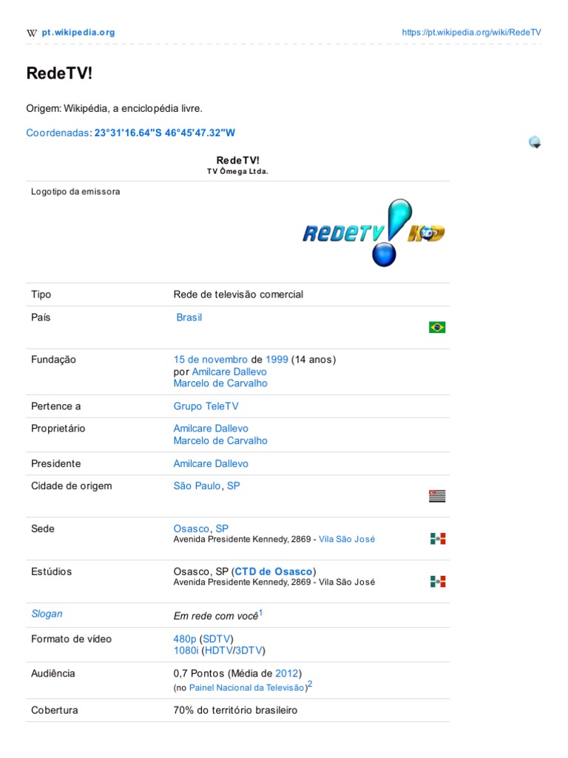Click the 'Logotipo da emissora' caption
This screenshot has width=568, height=758.
[x=75, y=192]
